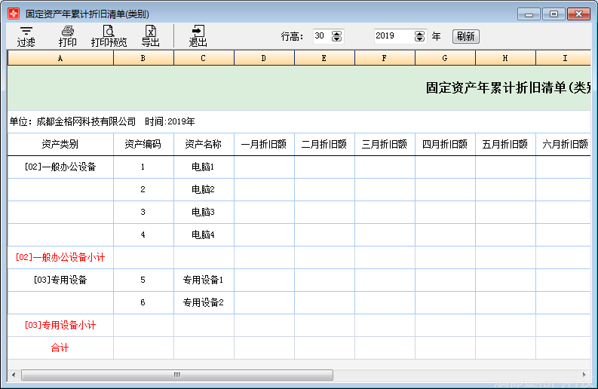The height and width of the screenshot is (389, 598).
Task: Decrease row height with down arrow
Action: (x=336, y=39)
